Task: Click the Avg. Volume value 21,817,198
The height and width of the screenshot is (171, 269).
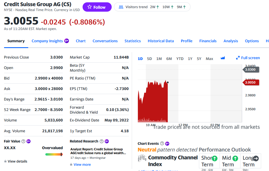Action: 52,131
